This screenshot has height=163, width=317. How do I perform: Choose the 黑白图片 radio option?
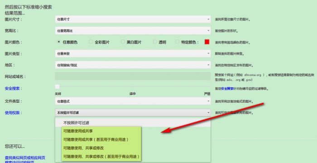point(123,42)
